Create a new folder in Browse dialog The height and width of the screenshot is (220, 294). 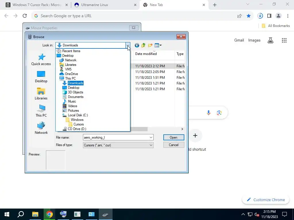[x=150, y=45]
